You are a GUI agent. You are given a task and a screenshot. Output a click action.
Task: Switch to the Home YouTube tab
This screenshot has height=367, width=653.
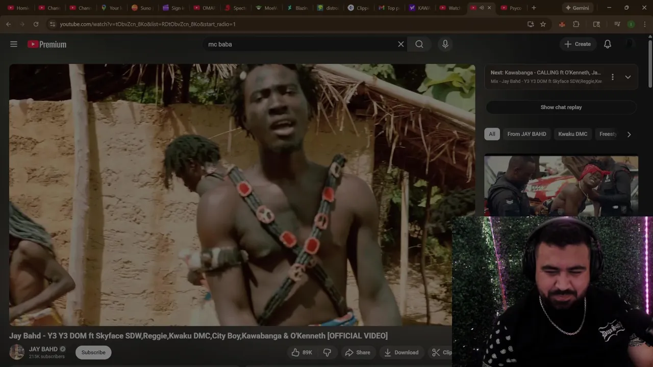coord(18,8)
